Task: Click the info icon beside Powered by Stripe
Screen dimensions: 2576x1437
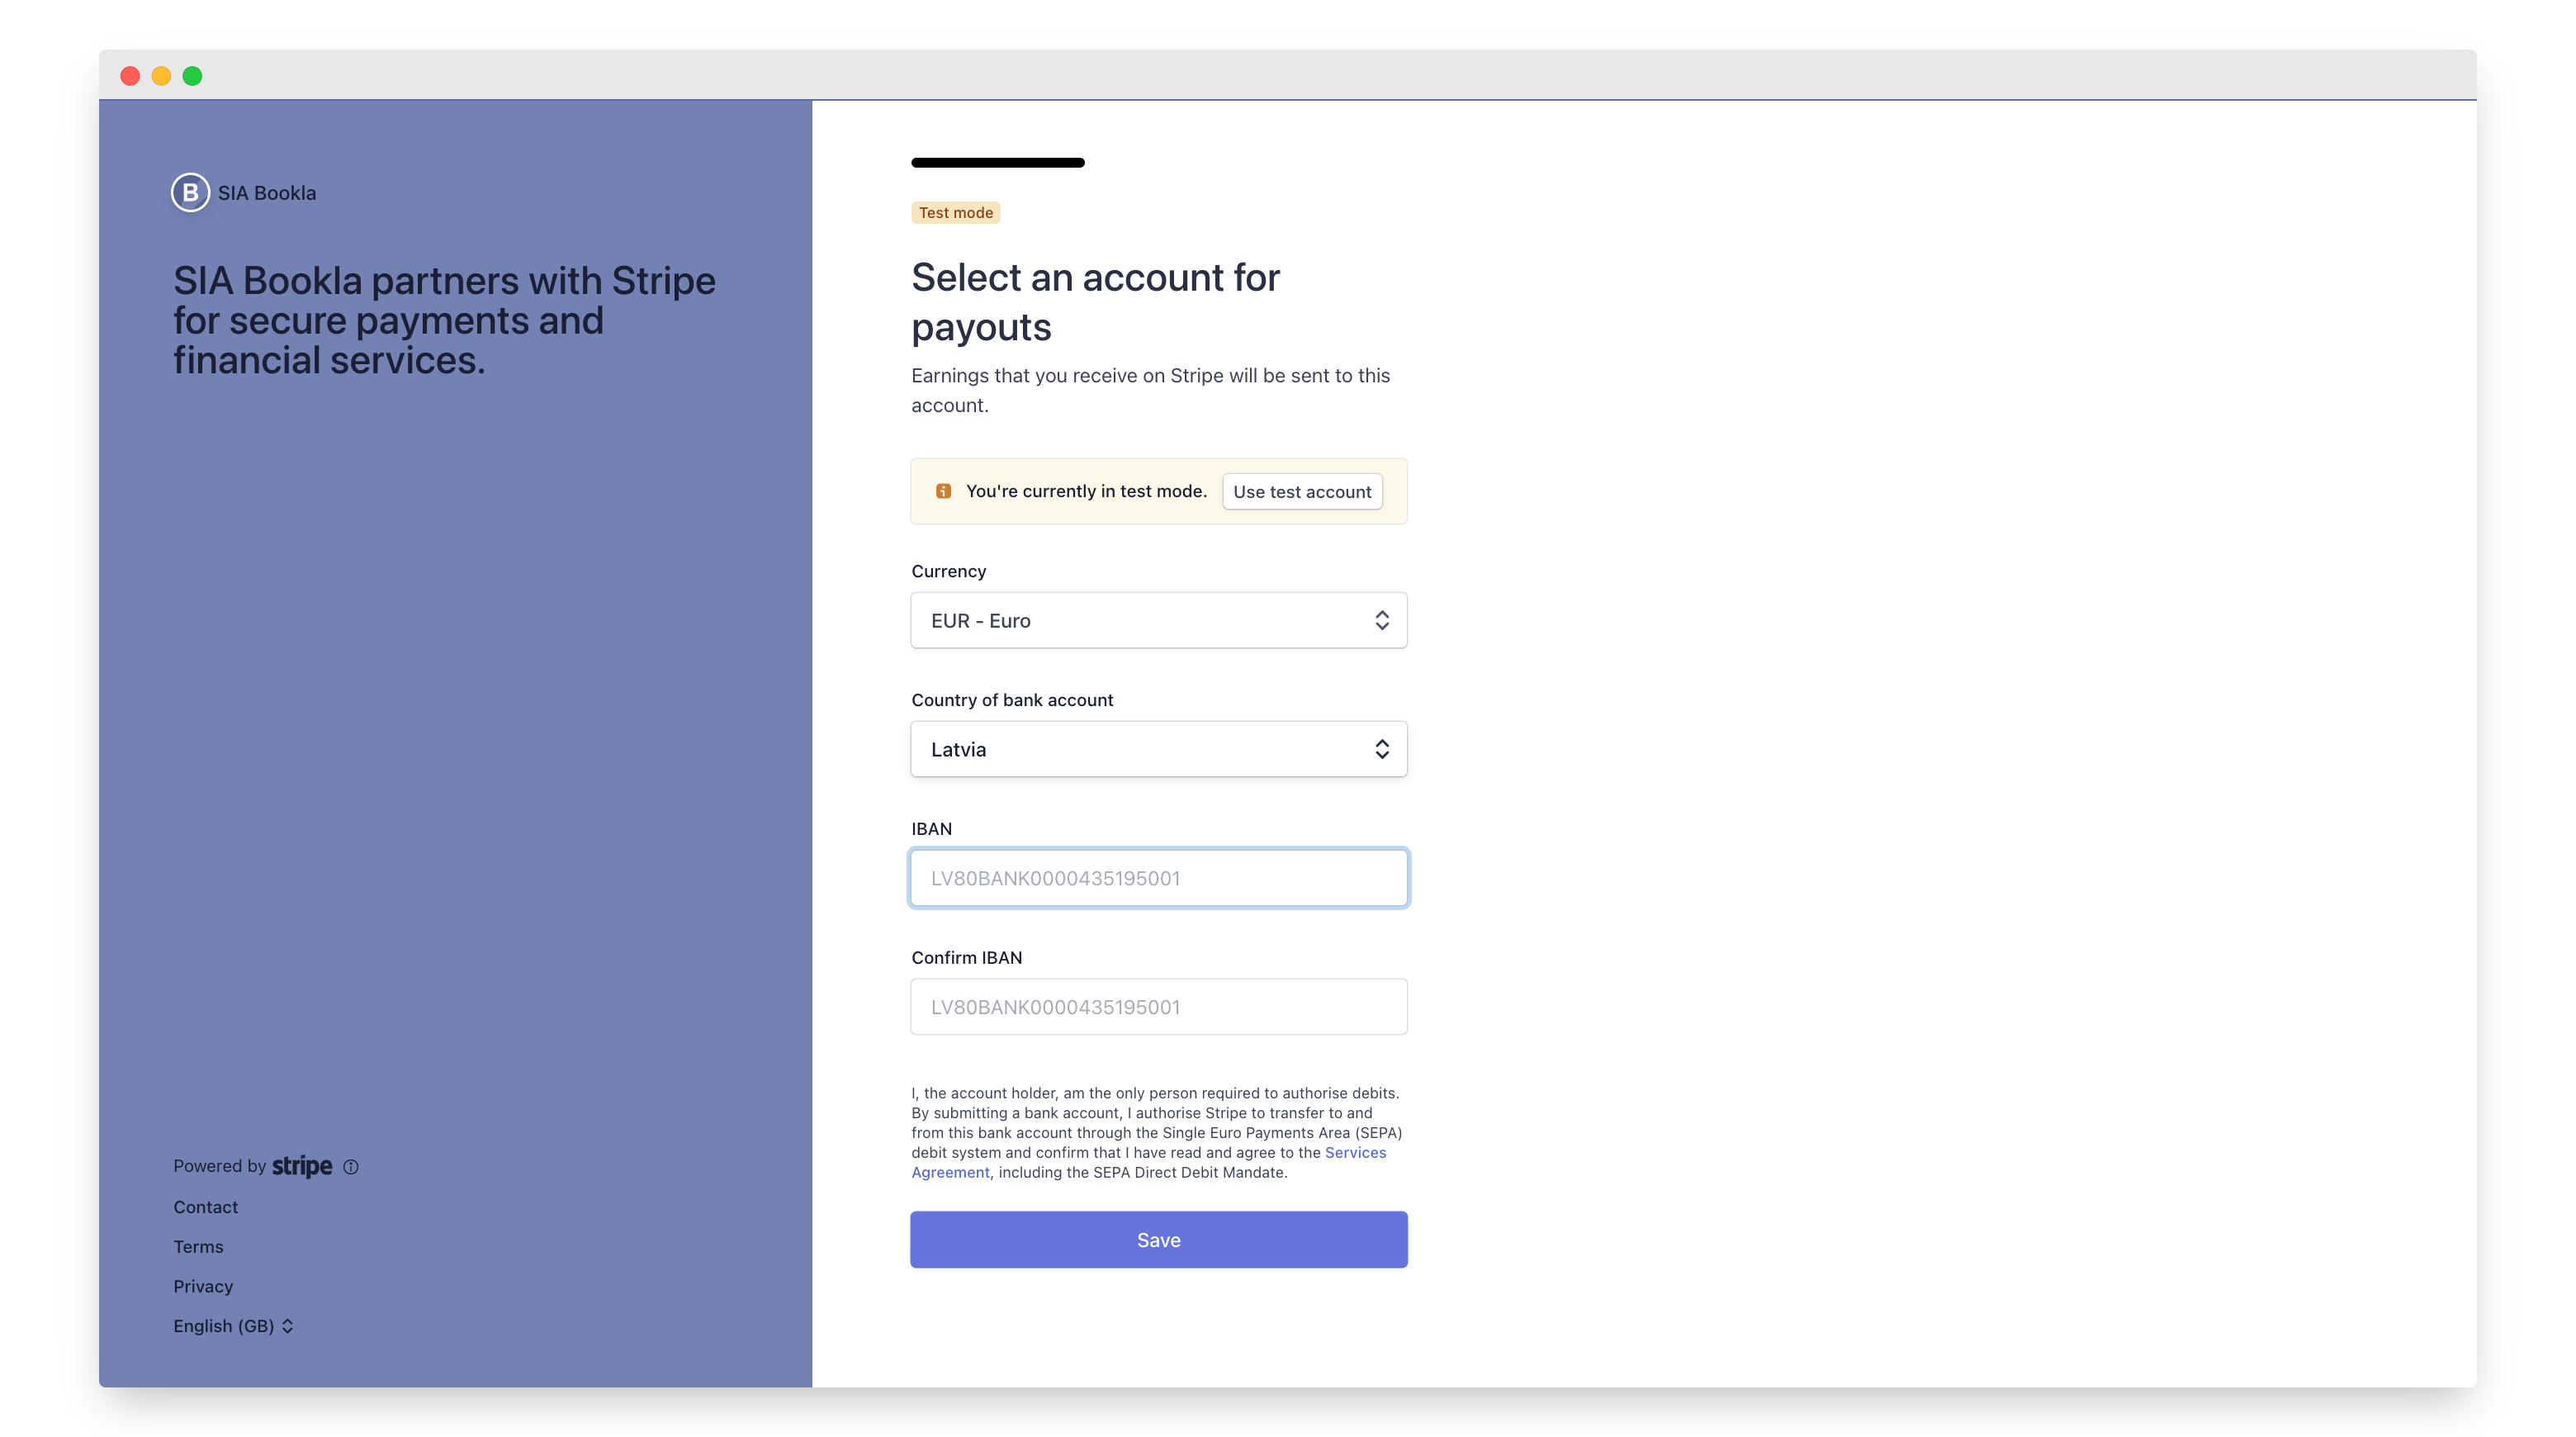Action: click(351, 1167)
